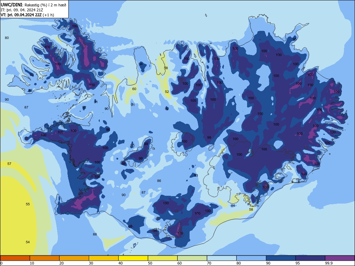This screenshot has height=266, width=355.
Task: Click the '30' label under the color bar
Action: pos(91,263)
